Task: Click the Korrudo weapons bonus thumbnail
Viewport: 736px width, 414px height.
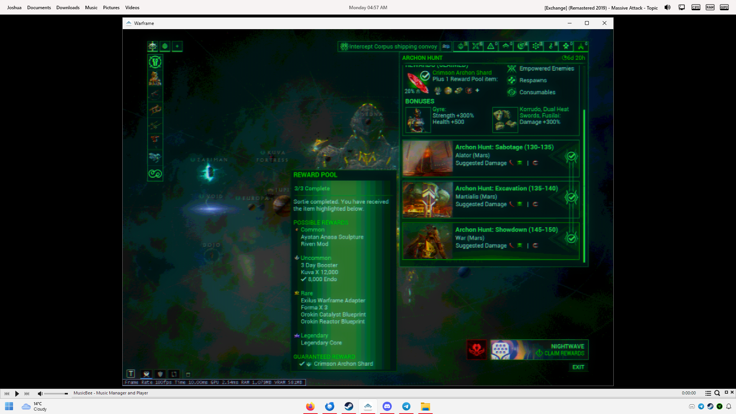Action: (505, 120)
